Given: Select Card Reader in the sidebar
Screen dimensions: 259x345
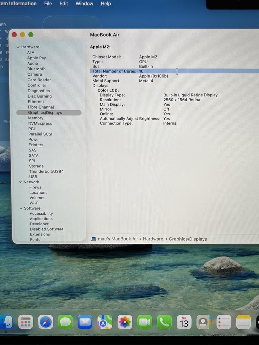Looking at the screenshot, I should [39, 80].
